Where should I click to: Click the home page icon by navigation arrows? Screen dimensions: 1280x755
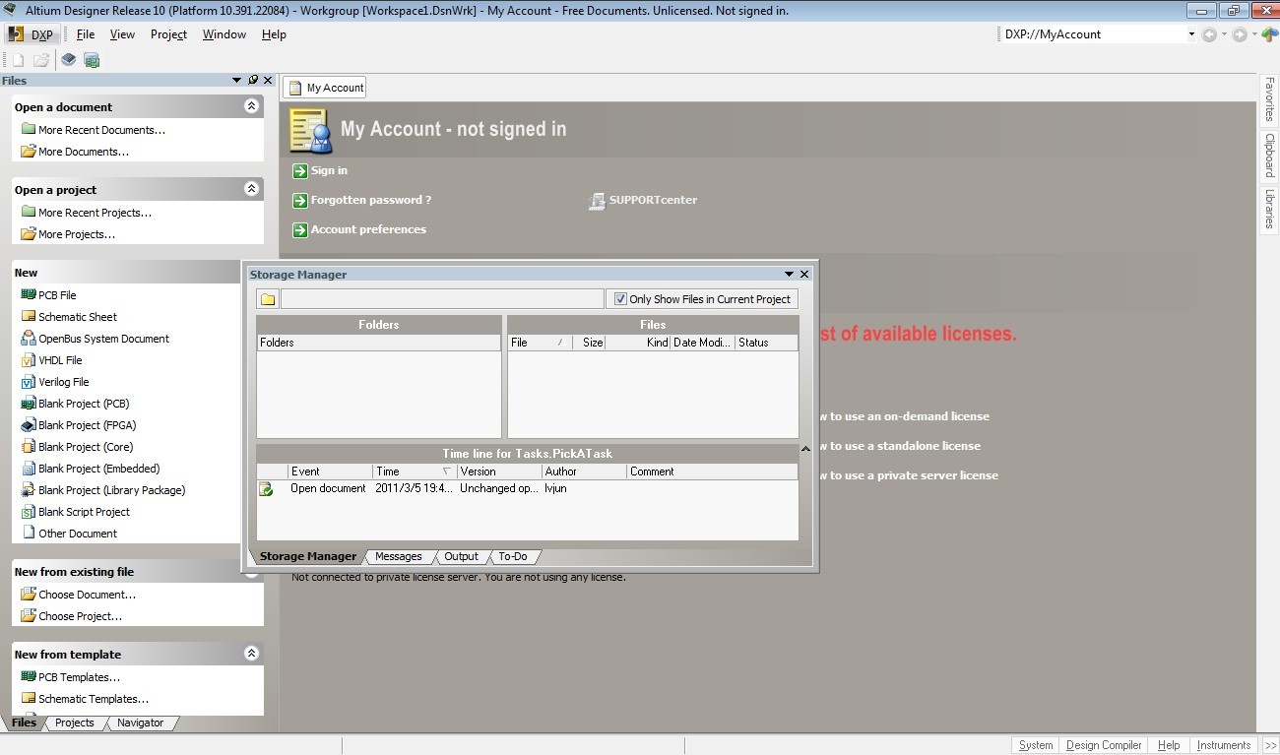point(1269,34)
